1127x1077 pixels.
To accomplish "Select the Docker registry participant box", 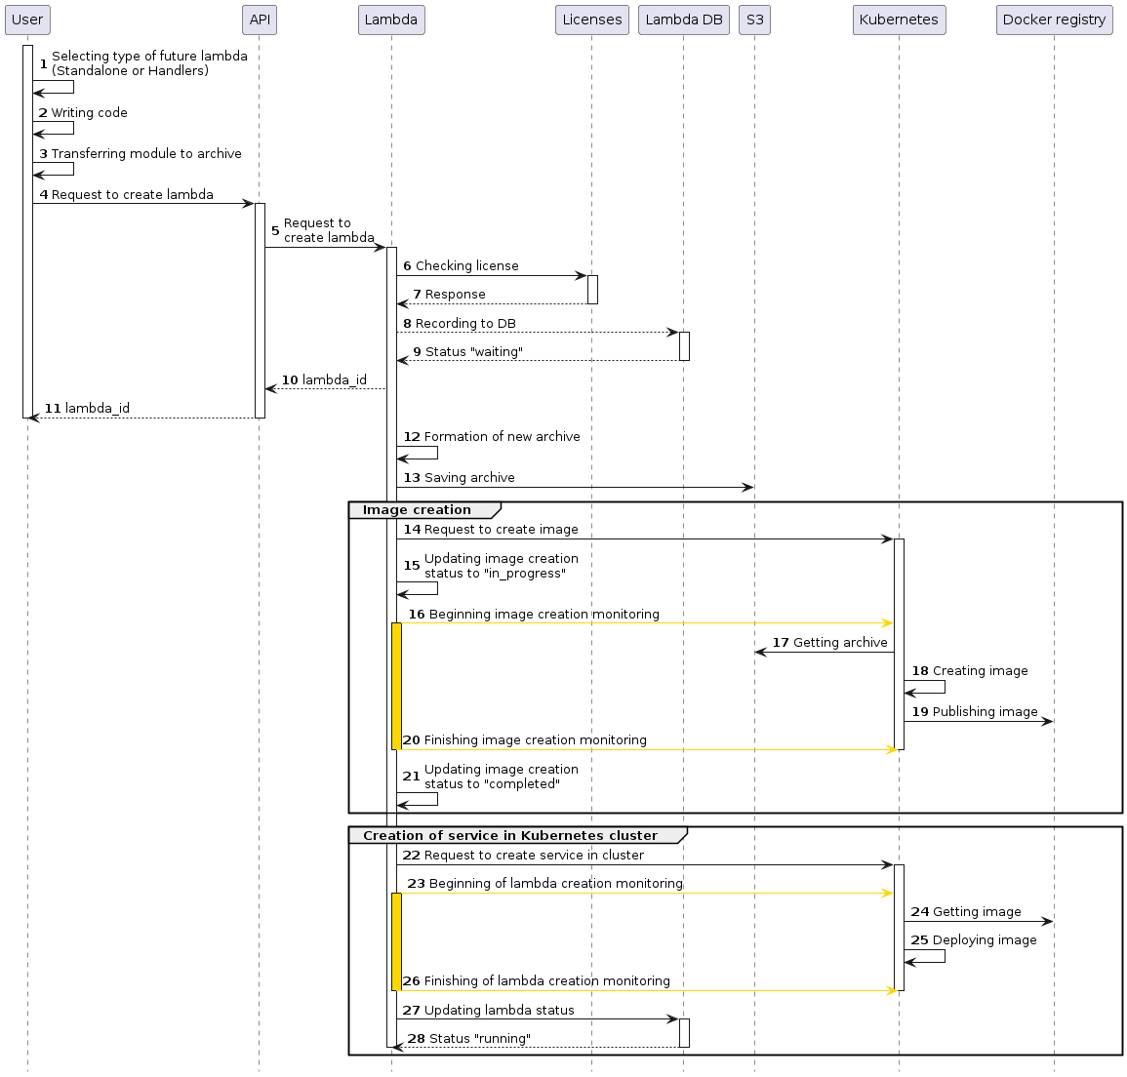I will 1054,20.
